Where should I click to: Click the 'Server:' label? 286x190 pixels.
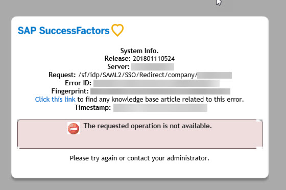[118, 67]
